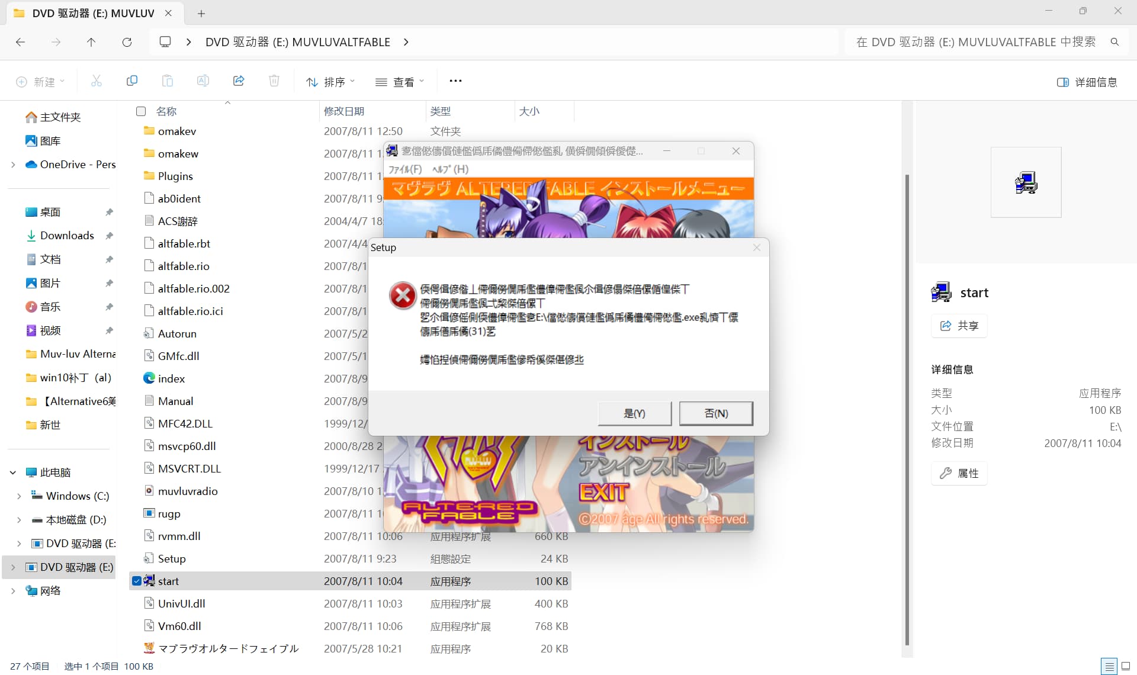Uncheck the start file checkbox

click(x=137, y=581)
